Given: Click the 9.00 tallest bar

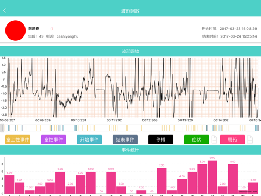Looking at the screenshot, I should click(x=213, y=177).
